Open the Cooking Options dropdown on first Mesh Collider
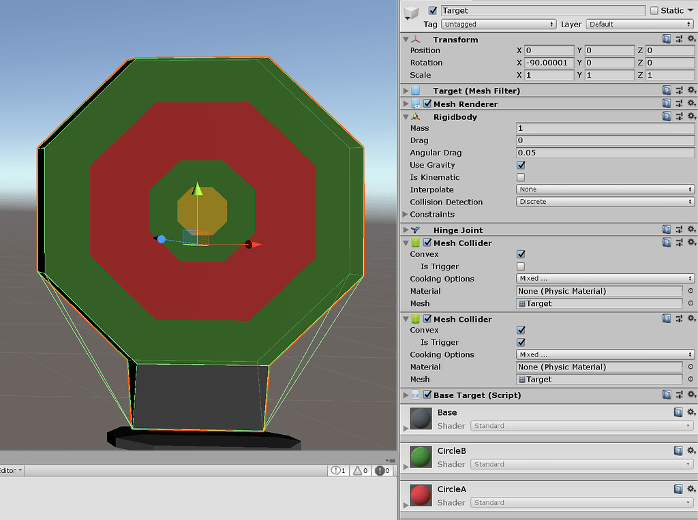The height and width of the screenshot is (520, 698). pyautogui.click(x=605, y=279)
